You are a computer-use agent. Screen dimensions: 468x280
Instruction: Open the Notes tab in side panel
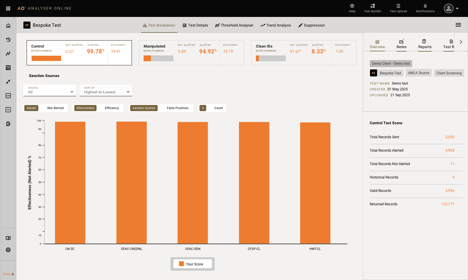coord(401,44)
